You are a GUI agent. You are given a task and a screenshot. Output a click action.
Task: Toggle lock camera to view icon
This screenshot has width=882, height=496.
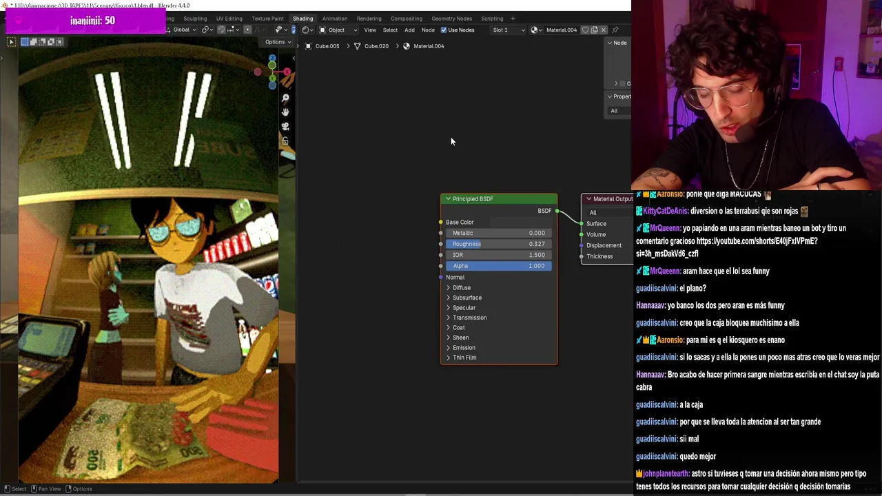[x=285, y=141]
